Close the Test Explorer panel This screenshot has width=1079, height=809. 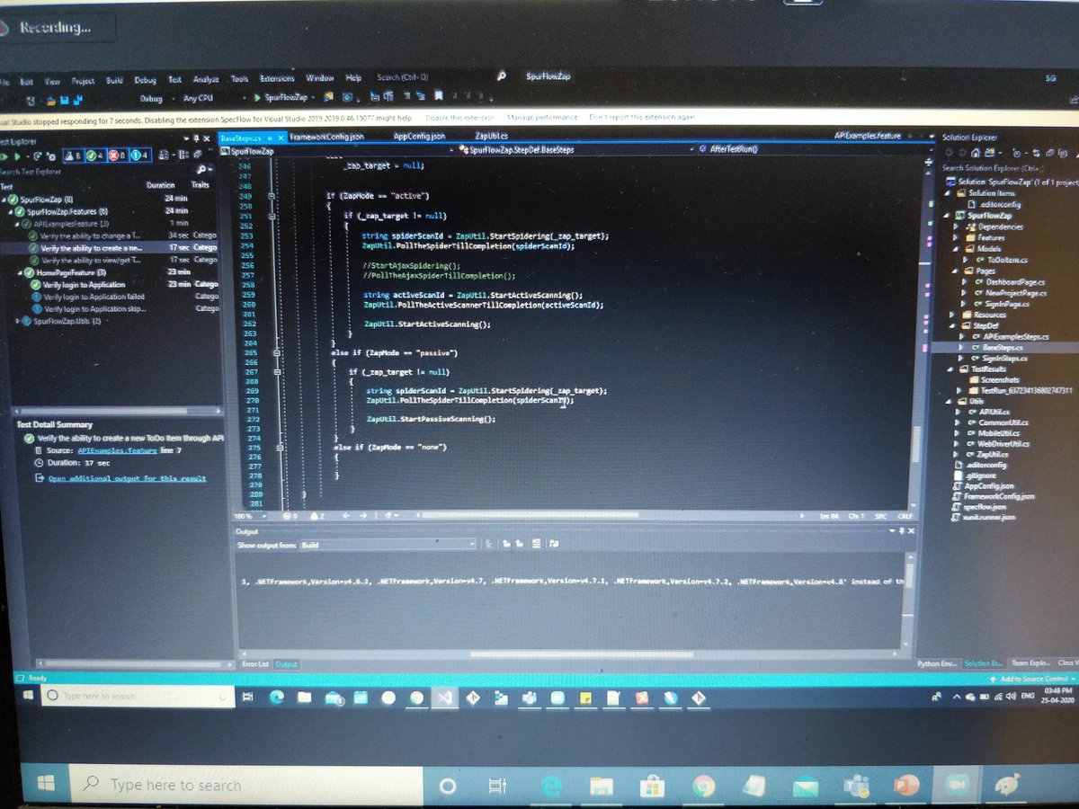[x=208, y=139]
